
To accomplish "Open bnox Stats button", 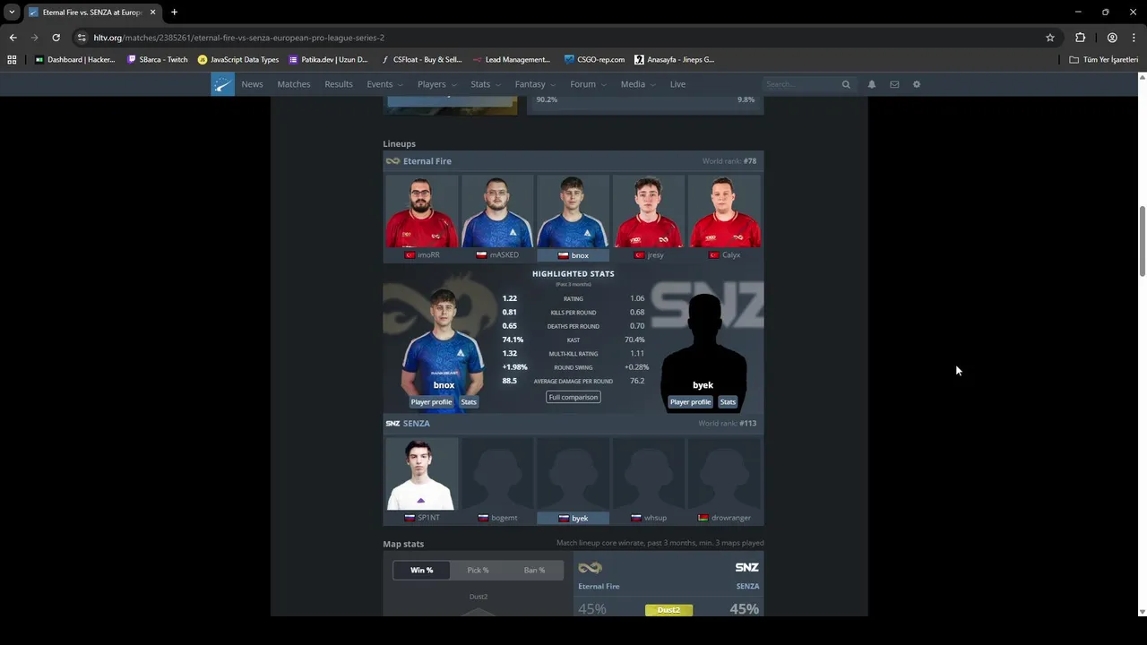I will (469, 402).
